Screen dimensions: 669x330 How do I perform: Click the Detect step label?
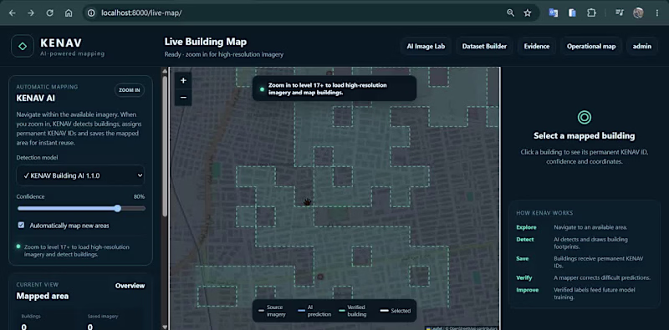(525, 240)
